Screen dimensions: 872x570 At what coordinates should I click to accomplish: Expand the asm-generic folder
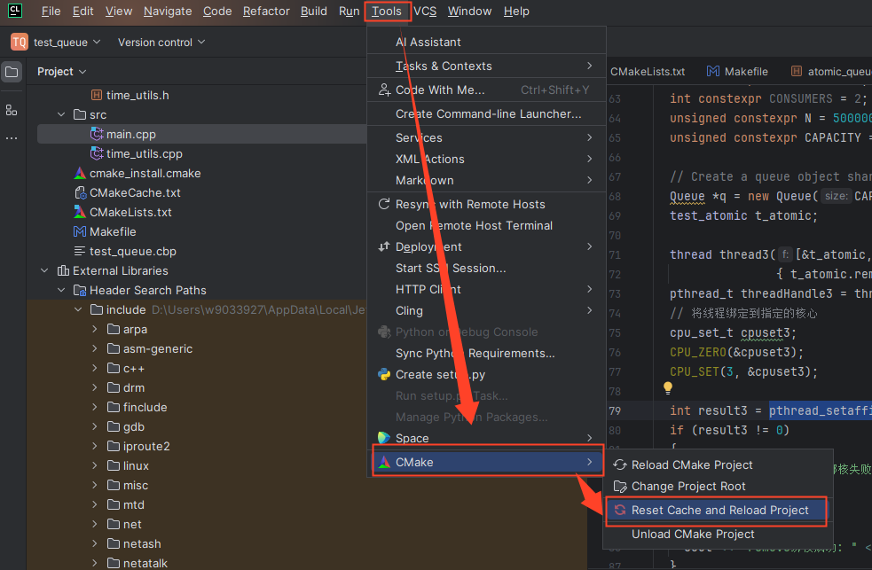[x=95, y=348]
